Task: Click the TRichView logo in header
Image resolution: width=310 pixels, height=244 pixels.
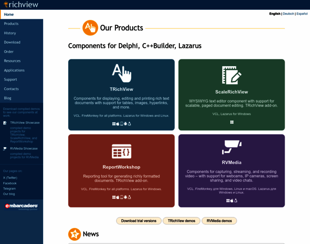Action: 21,4
